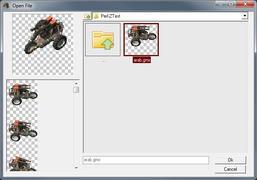Viewport: 257px width, 180px height.
Task: Open the Perf-ZTest path combo box
Action: [170, 16]
